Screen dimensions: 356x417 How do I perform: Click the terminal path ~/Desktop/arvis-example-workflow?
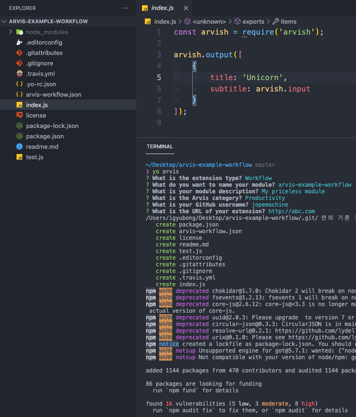199,164
